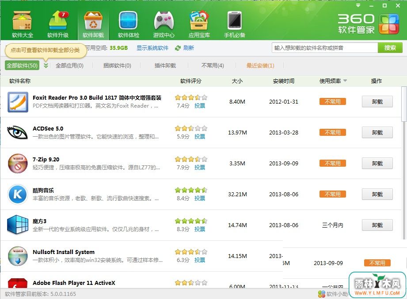
Task: Select 酷狗音乐 software name text
Action: [43, 191]
